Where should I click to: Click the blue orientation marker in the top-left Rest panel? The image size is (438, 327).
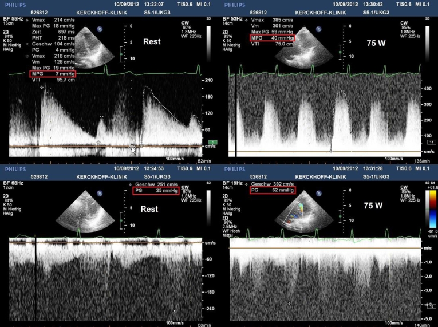(x=101, y=29)
